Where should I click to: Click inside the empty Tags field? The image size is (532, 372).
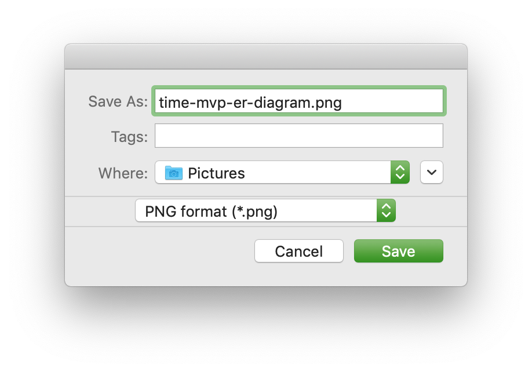298,136
